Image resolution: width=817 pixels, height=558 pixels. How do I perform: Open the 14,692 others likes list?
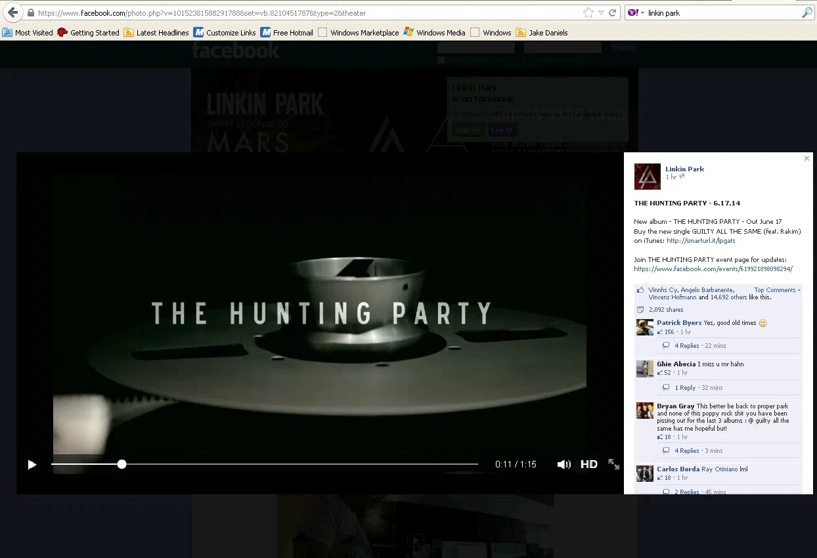(728, 297)
